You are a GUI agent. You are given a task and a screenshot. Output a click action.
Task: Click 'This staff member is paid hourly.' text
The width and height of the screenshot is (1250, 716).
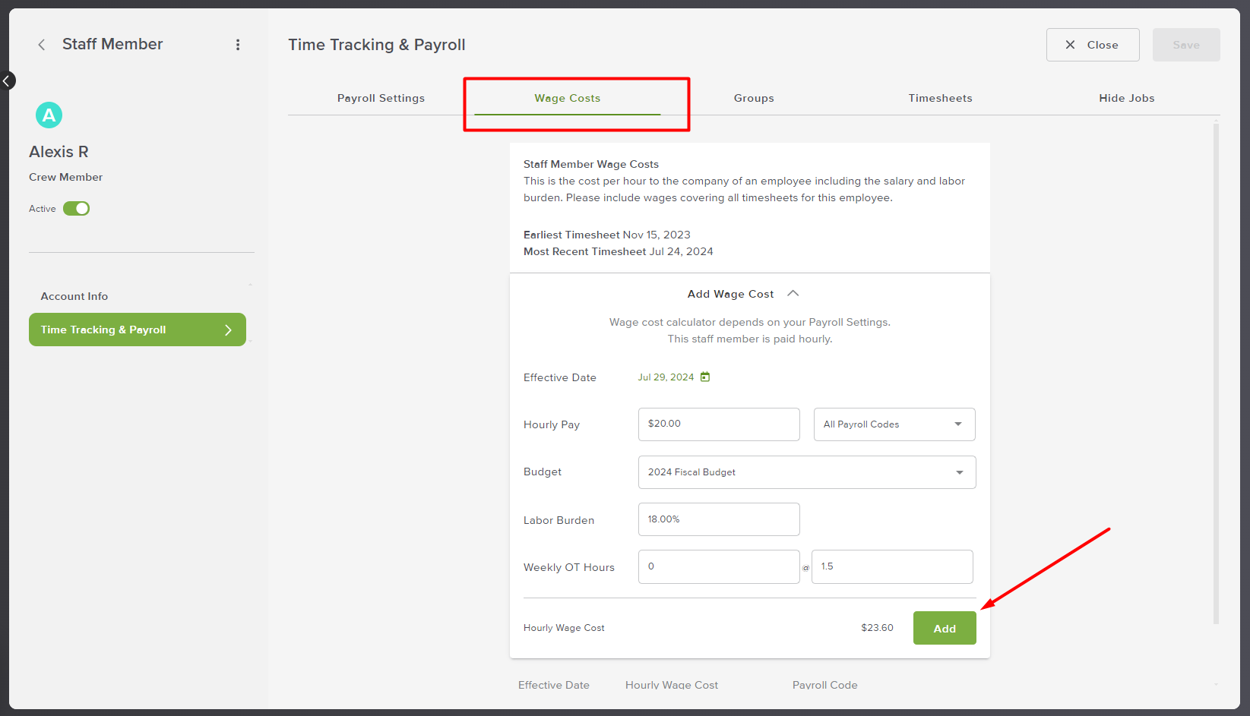click(x=750, y=339)
